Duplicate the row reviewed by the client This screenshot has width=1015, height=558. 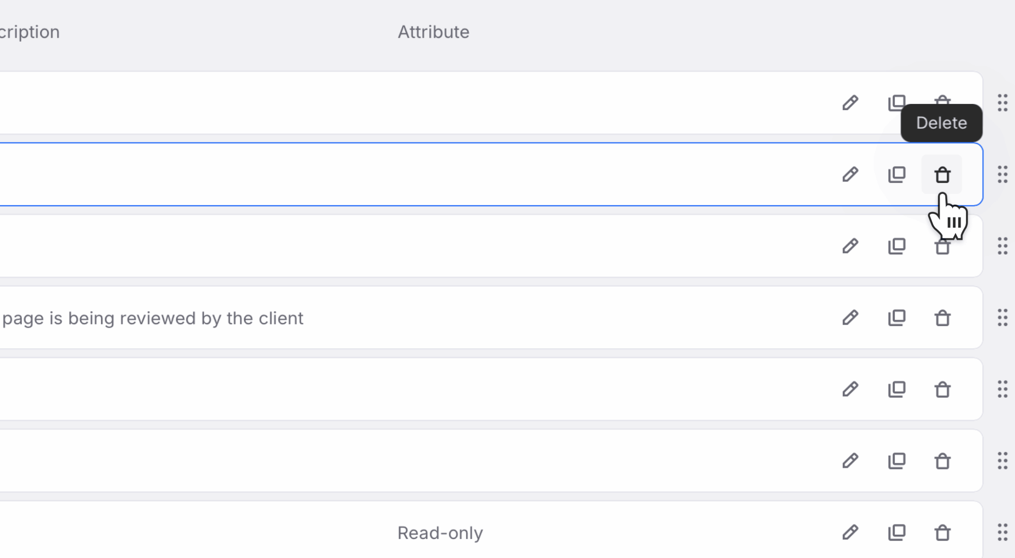(896, 318)
